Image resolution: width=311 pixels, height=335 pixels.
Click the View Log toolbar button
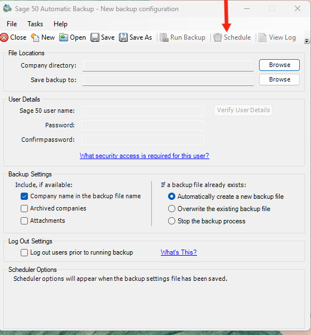[x=277, y=37]
